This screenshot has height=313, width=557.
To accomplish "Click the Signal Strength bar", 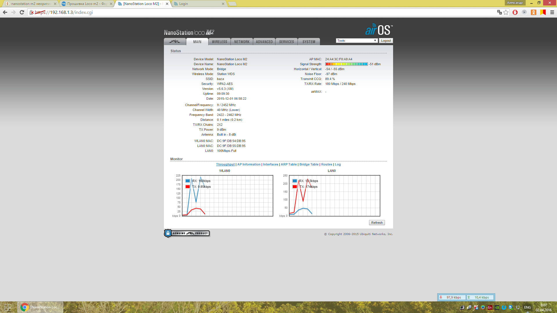I will click(346, 64).
